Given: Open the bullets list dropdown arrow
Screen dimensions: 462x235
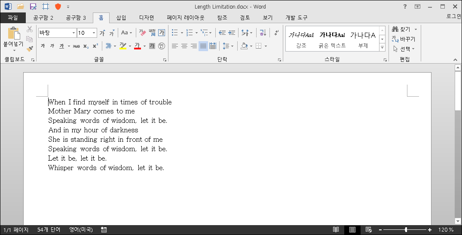Looking at the screenshot, I should (x=182, y=33).
